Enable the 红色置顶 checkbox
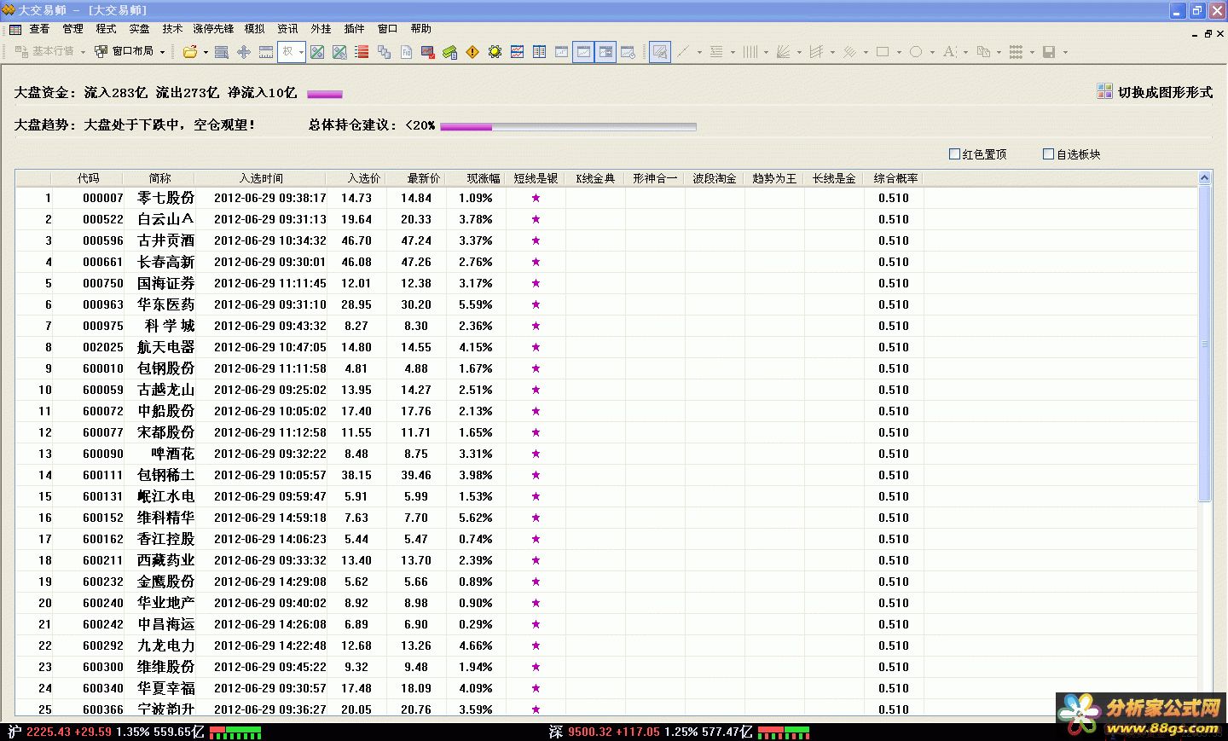This screenshot has height=741, width=1228. click(955, 153)
